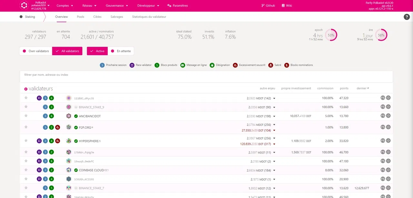Open the Wiki link
The width and height of the screenshot is (413, 198).
pos(287,5)
